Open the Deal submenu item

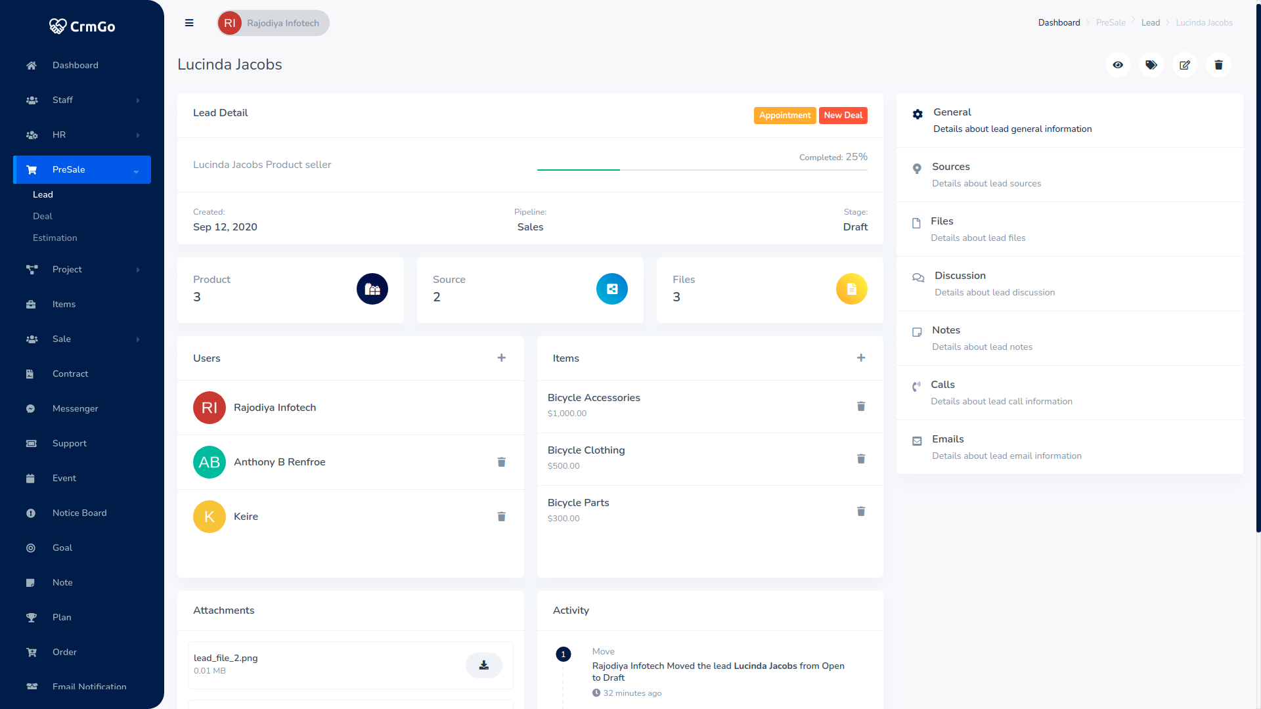43,216
